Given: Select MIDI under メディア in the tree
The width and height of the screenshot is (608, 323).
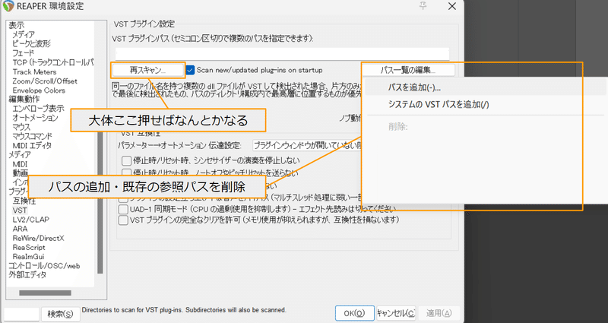Looking at the screenshot, I should 21,164.
